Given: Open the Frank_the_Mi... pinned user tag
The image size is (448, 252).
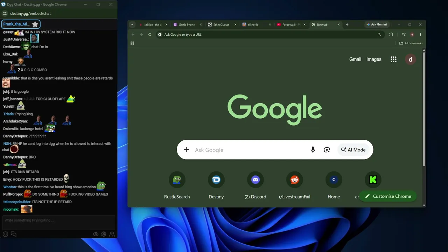Looking at the screenshot, I should 21,24.
